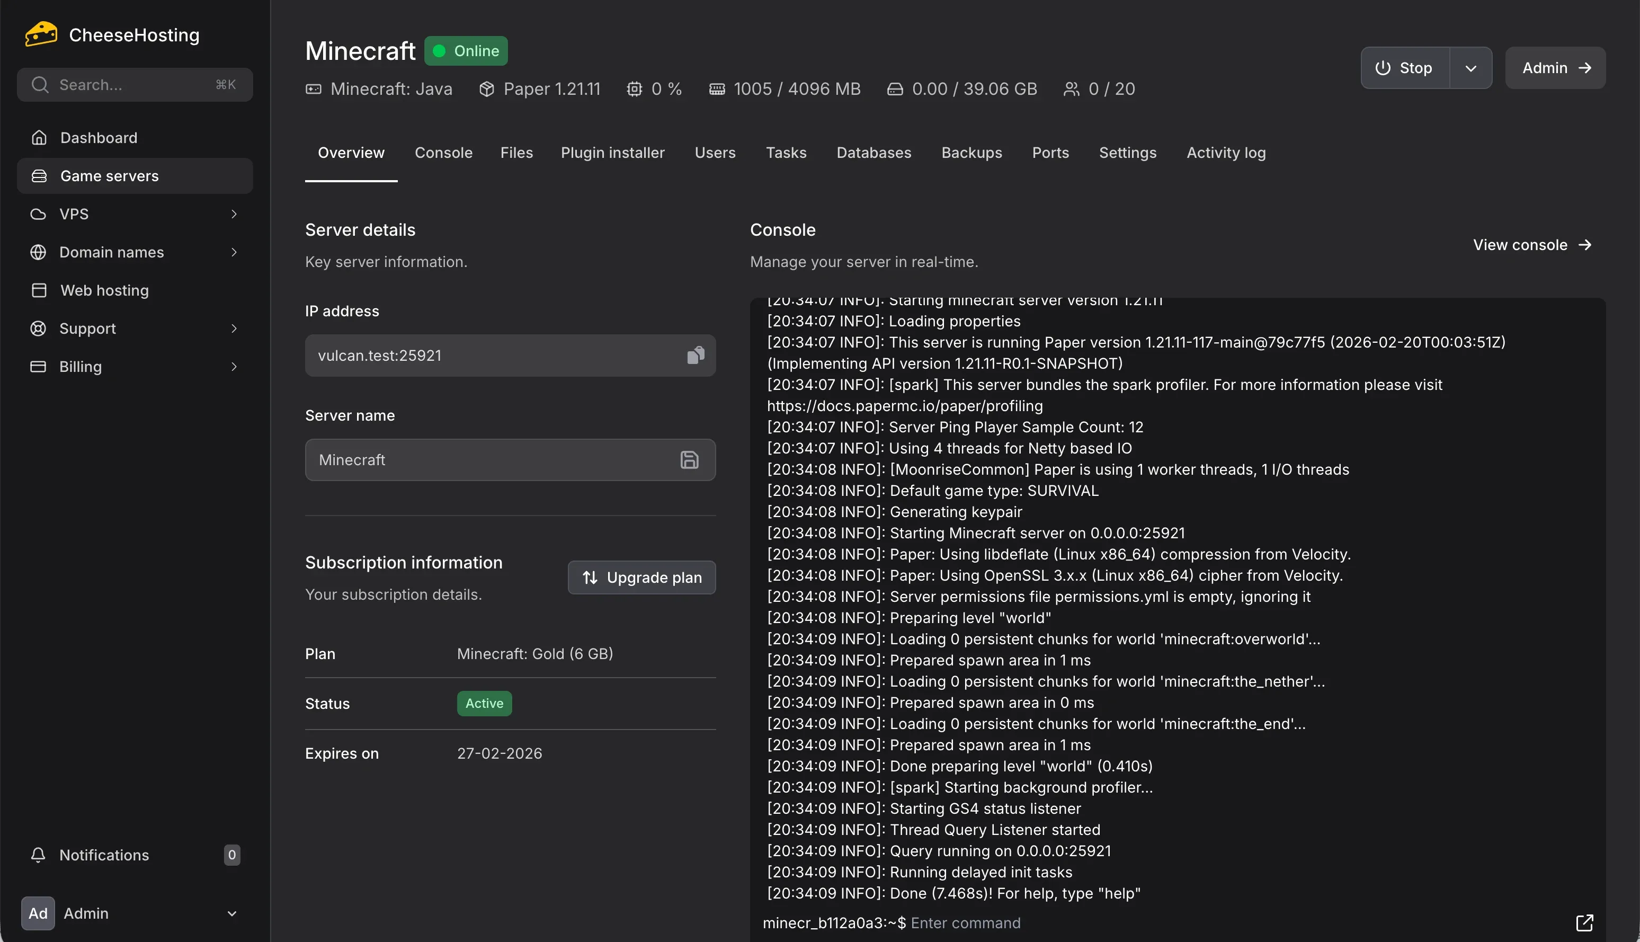The width and height of the screenshot is (1640, 942).
Task: Switch to the Plugin installer tab
Action: [612, 153]
